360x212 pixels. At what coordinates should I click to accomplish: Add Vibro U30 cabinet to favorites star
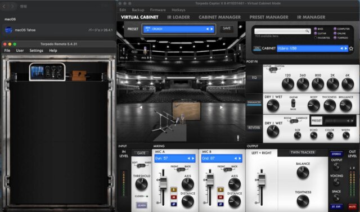(351, 48)
